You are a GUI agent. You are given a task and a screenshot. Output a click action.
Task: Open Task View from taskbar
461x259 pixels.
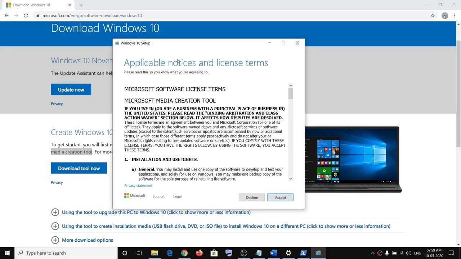click(x=139, y=253)
